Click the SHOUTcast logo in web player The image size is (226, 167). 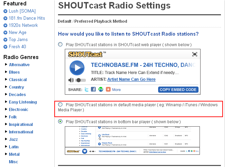pyautogui.click(x=85, y=54)
